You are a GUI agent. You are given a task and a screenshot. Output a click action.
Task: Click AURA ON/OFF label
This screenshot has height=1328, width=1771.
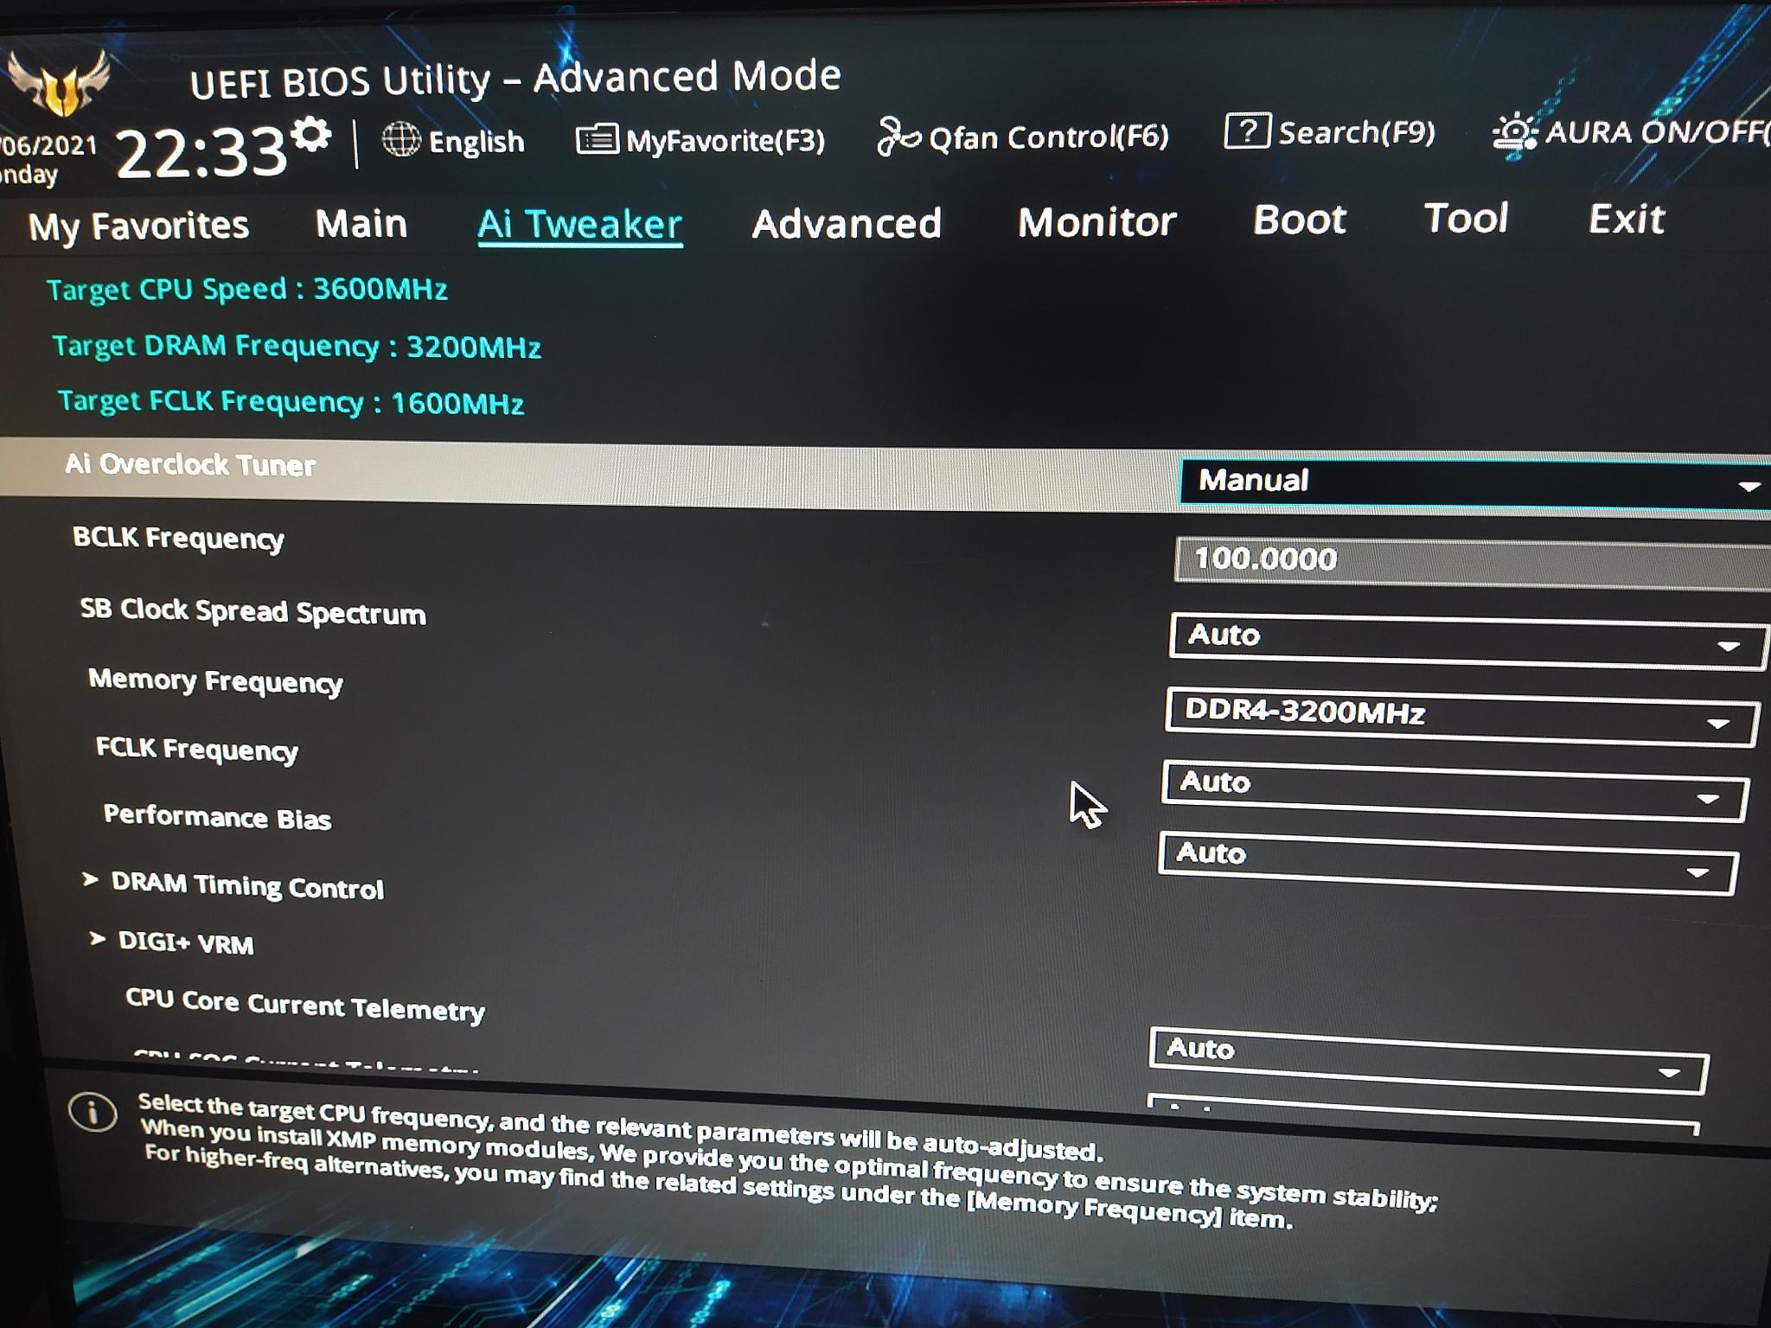(x=1657, y=131)
